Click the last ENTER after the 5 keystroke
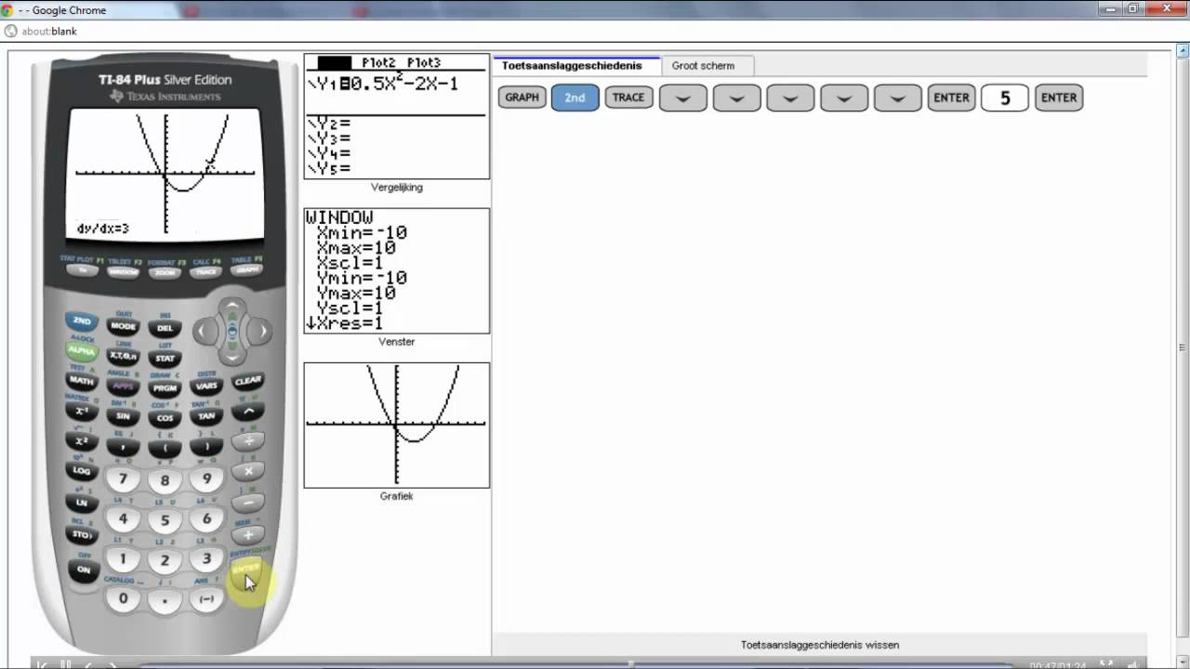Image resolution: width=1190 pixels, height=669 pixels. [x=1059, y=98]
